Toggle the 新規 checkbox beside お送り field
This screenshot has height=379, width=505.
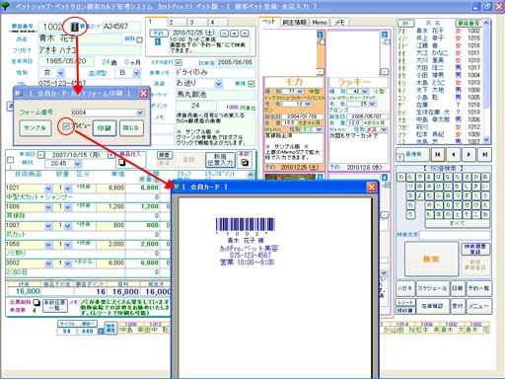tap(252, 84)
